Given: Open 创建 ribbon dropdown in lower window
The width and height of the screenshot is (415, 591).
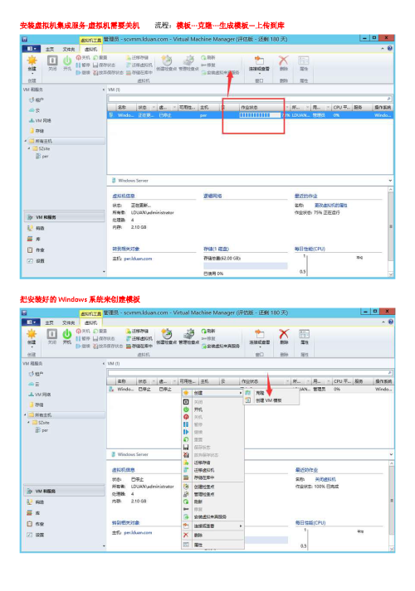Looking at the screenshot, I should (x=32, y=346).
